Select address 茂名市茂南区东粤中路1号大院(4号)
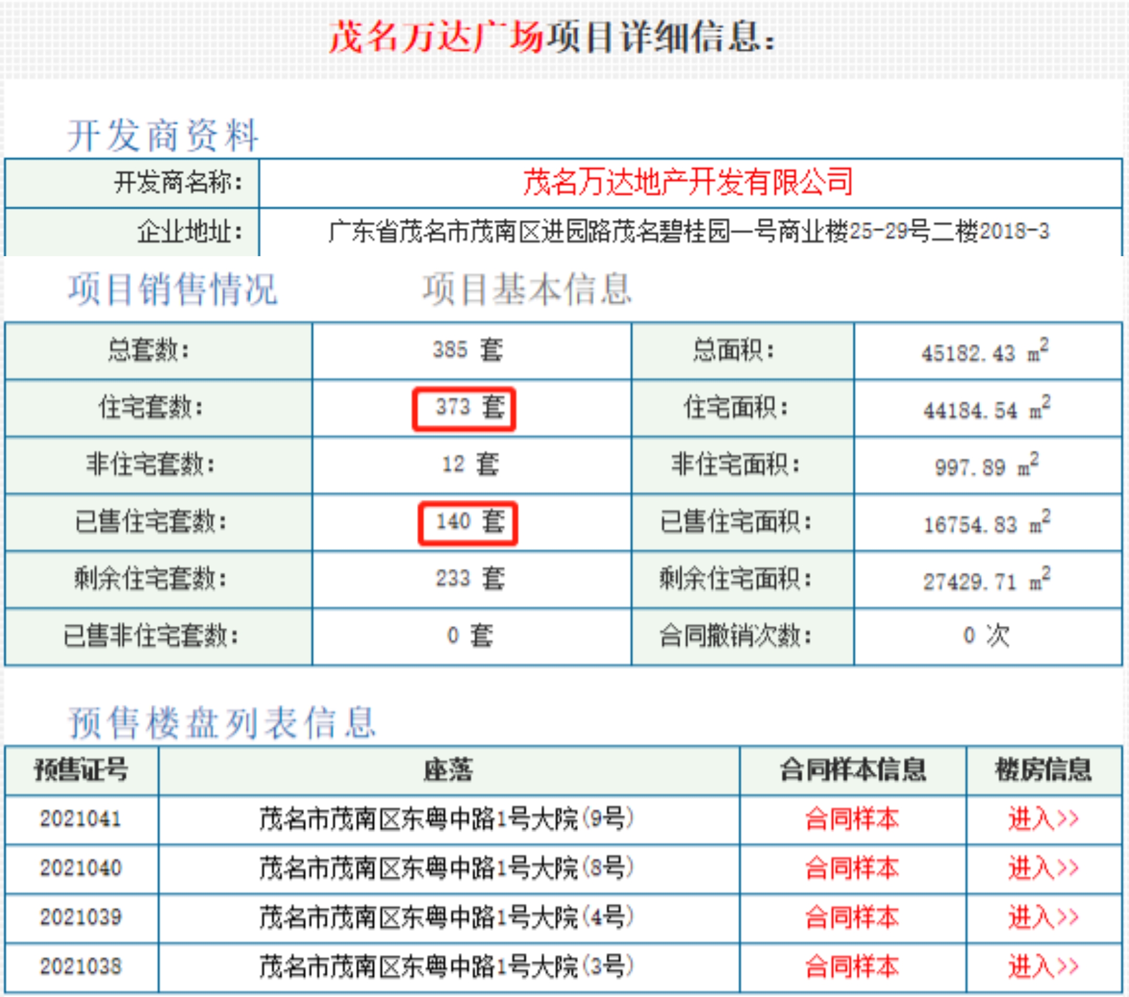The image size is (1129, 997). (x=447, y=917)
